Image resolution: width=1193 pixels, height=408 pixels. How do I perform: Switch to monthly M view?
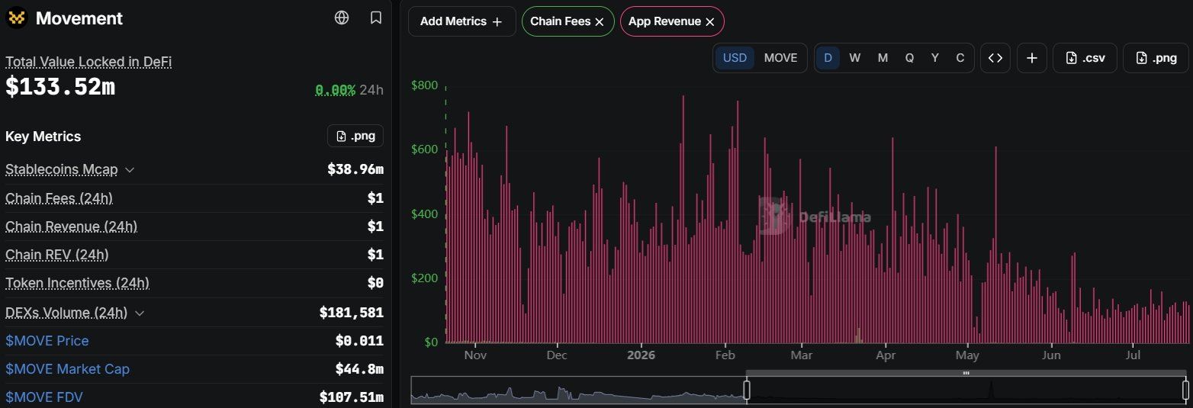point(883,58)
